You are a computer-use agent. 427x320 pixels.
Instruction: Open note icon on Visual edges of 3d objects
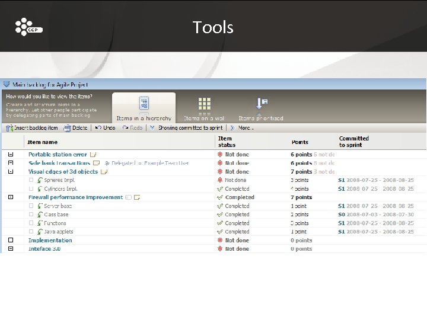pyautogui.click(x=104, y=172)
